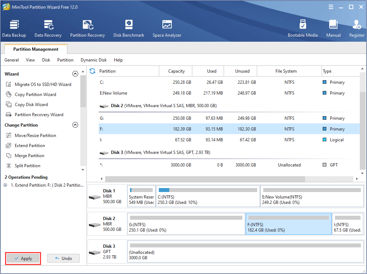Click the partition list horizontal scrollbar
This screenshot has height=274, width=367.
pos(205,179)
